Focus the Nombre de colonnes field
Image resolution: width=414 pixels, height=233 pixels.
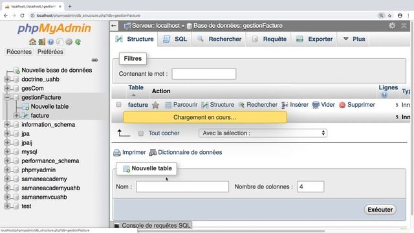click(310, 186)
